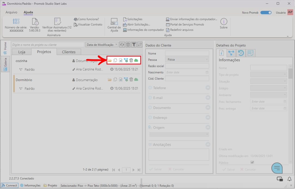Open the Sobre info button in the ribbon
This screenshot has width=295, height=189.
[224, 23]
